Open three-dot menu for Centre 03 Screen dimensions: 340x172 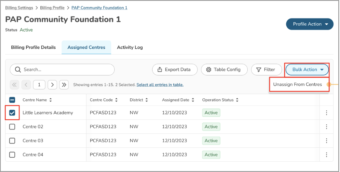tap(327, 141)
